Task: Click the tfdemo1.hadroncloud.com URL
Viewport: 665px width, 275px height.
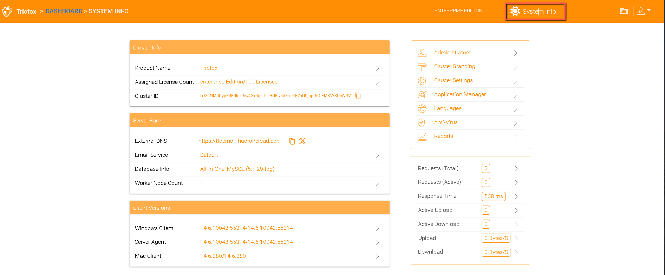Action: [240, 141]
